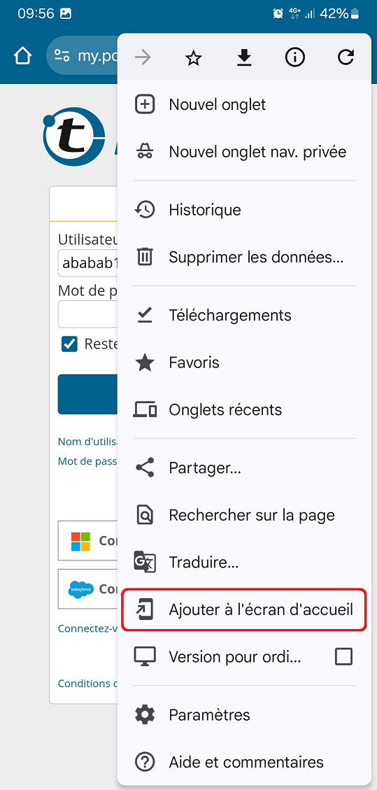Check the Version pour ordi checkbox
The width and height of the screenshot is (377, 790).
(x=344, y=656)
